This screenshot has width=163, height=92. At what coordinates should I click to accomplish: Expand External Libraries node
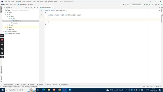click(x=4, y=31)
